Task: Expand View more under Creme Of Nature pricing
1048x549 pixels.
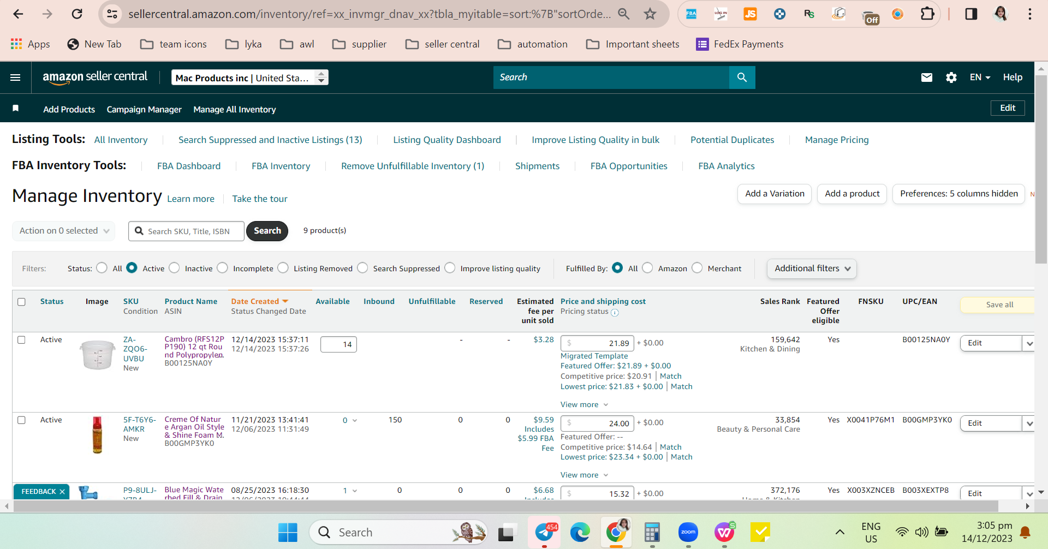Action: [584, 475]
